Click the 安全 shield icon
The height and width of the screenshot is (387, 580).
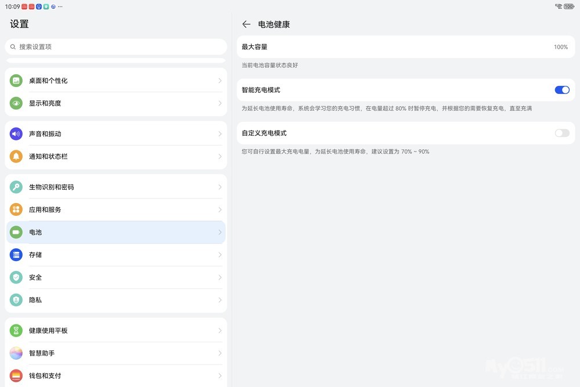[x=16, y=277]
